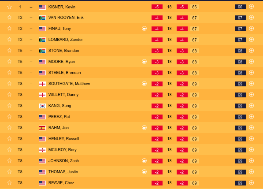Open video icon beside RAHM, Jon
Screen dimensions: 263x189
click(144, 128)
